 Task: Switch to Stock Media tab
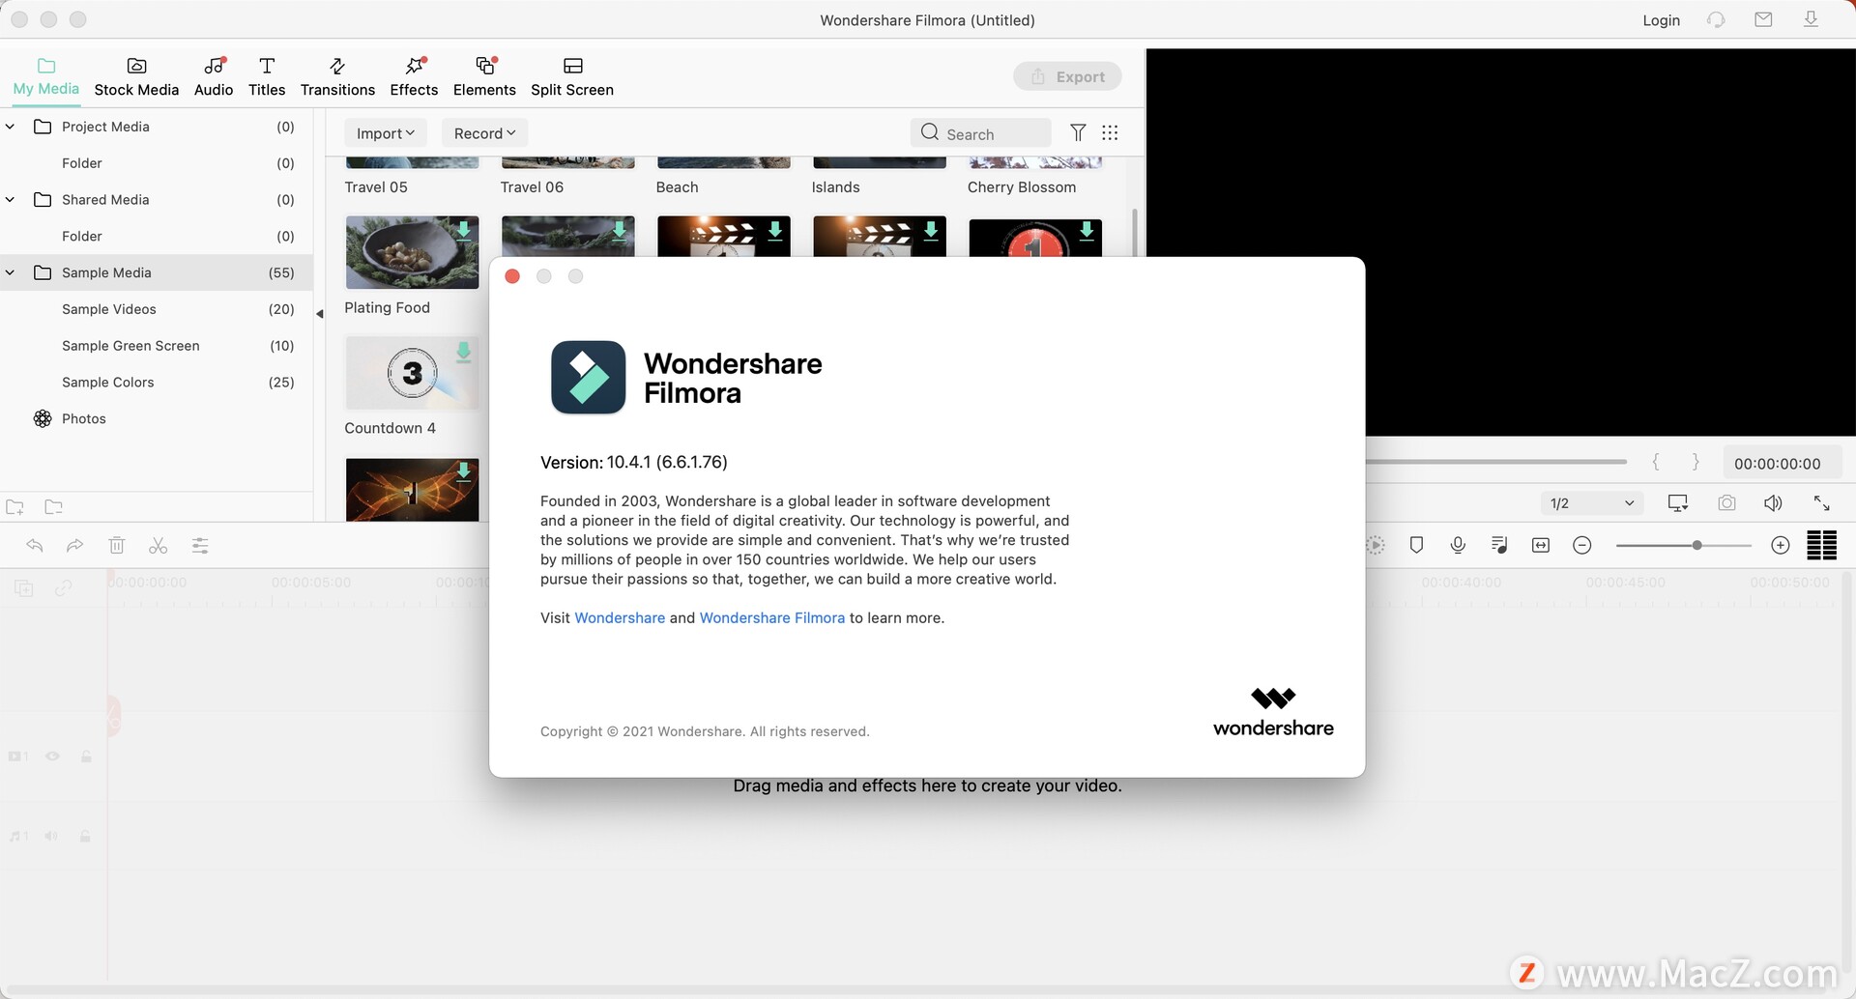136,77
